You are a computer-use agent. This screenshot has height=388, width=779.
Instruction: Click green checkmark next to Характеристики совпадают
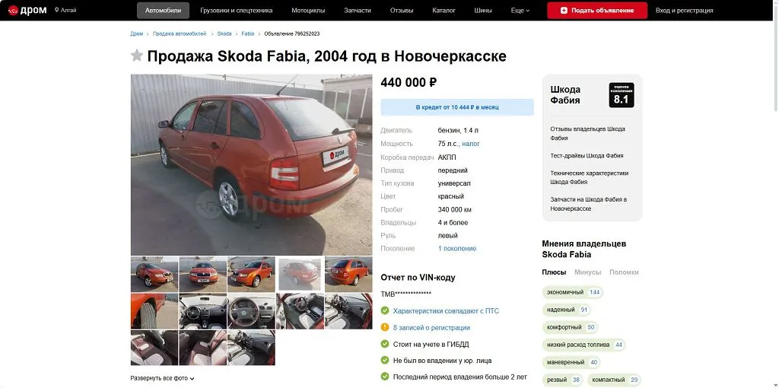[x=384, y=310]
